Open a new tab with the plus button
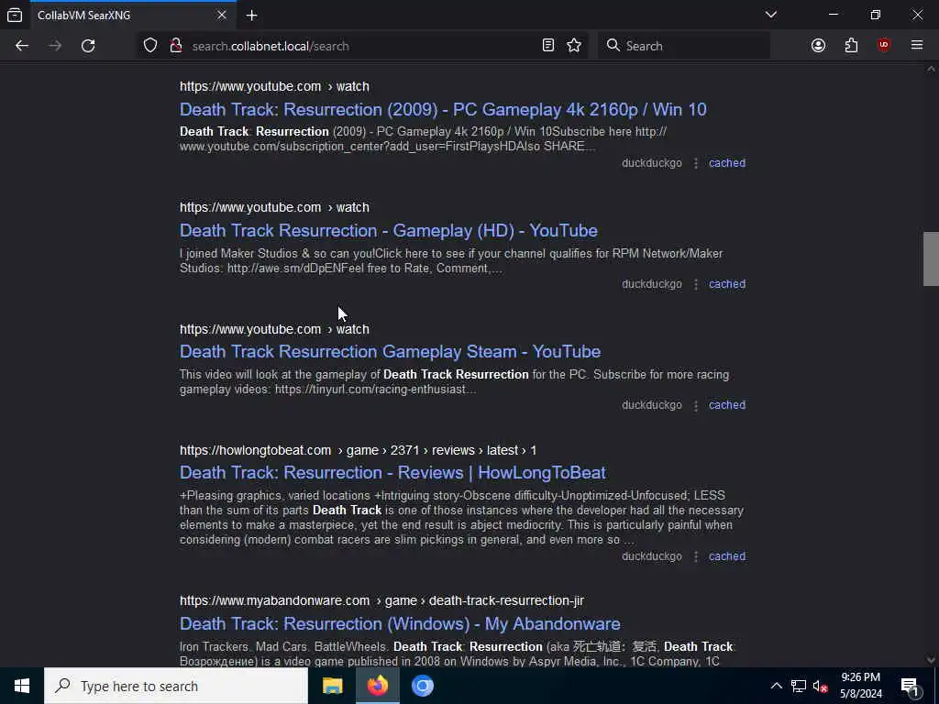 click(251, 16)
